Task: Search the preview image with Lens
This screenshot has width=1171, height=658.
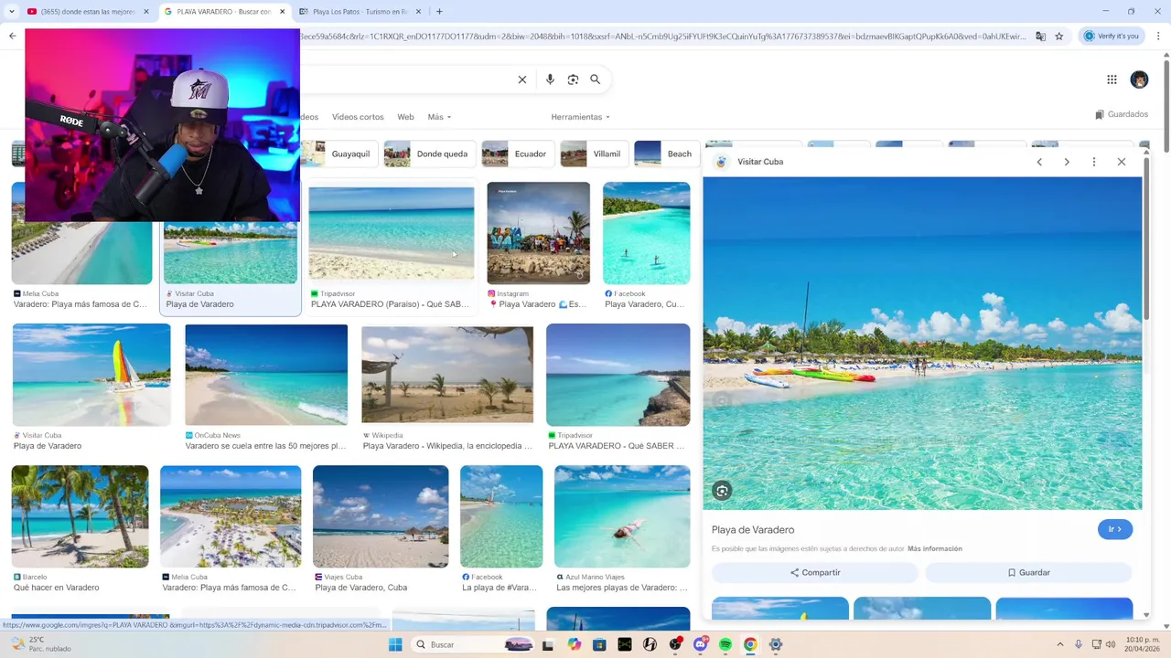Action: point(722,491)
